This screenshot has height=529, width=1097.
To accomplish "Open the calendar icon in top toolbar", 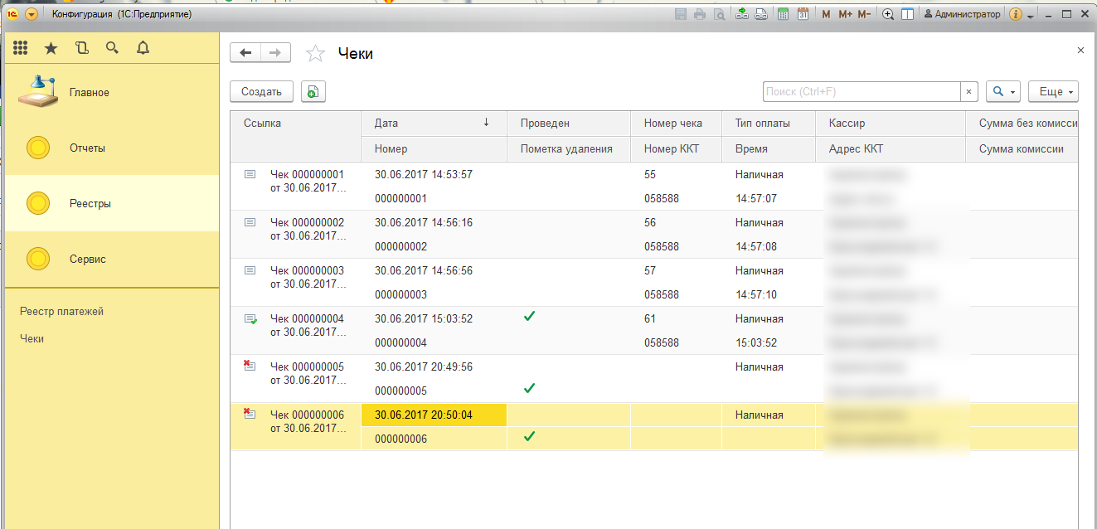I will click(803, 14).
